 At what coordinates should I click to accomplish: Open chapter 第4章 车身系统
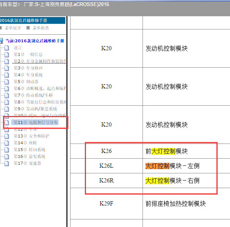28,75
